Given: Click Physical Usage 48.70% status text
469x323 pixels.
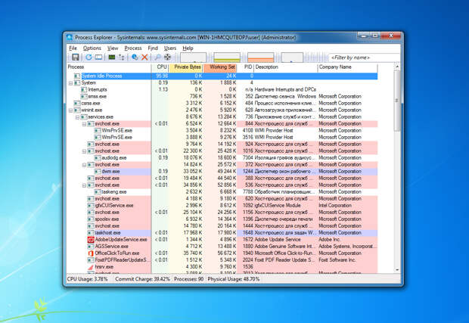Looking at the screenshot, I should (x=234, y=279).
